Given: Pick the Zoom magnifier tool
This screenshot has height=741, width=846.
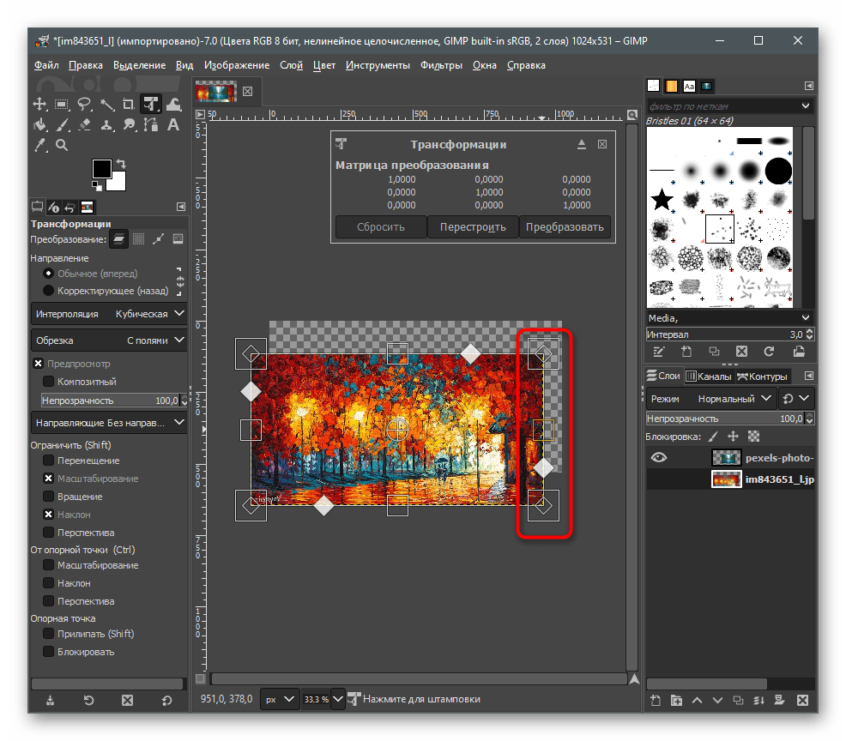Looking at the screenshot, I should [62, 146].
